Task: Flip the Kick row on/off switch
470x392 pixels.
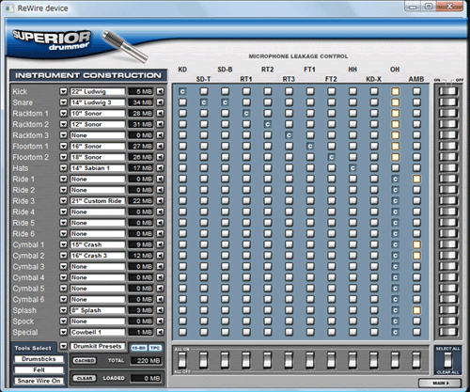Action: (x=448, y=91)
